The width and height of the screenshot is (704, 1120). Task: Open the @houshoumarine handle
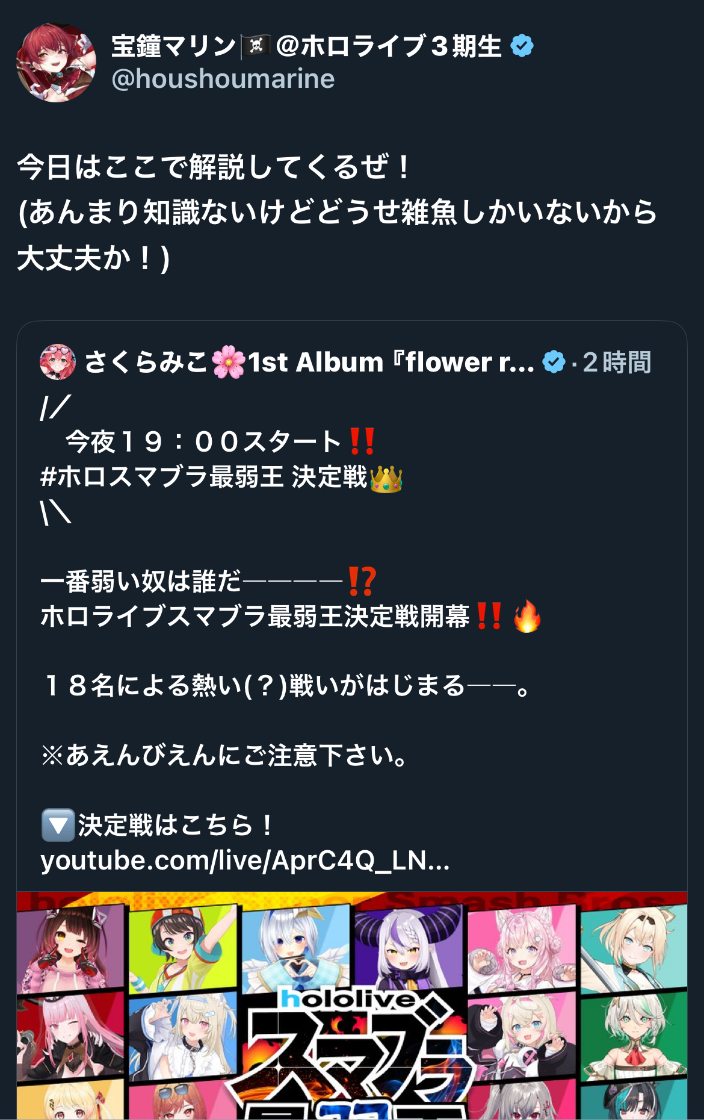tap(223, 79)
